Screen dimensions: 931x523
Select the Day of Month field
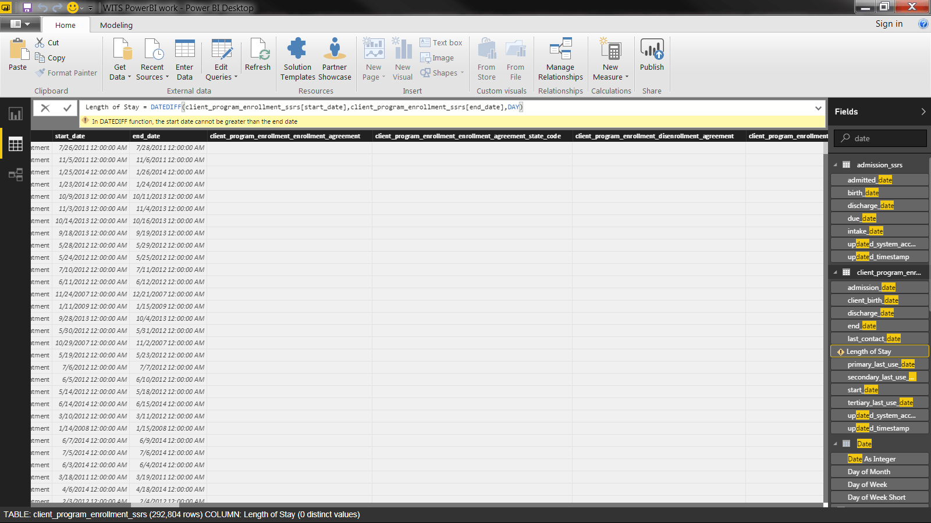point(879,472)
